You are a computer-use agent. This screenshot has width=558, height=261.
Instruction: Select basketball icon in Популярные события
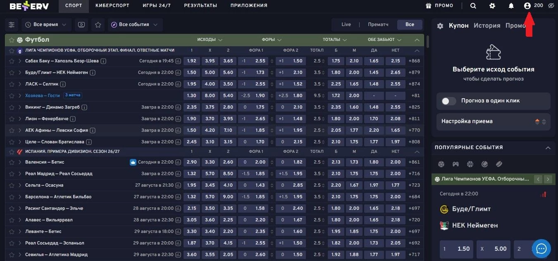click(x=470, y=164)
